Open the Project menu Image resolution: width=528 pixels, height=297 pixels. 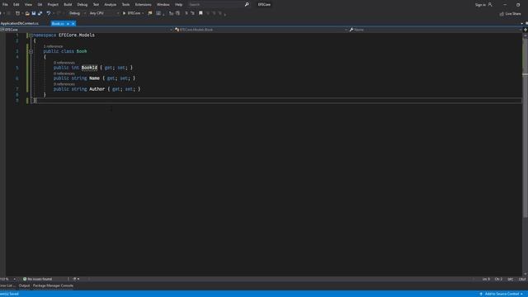(x=53, y=5)
